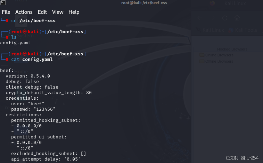Select the Hooked Browsers header in BeEF panel
Image resolution: width=263 pixels, height=163 pixels.
pyautogui.click(x=232, y=49)
